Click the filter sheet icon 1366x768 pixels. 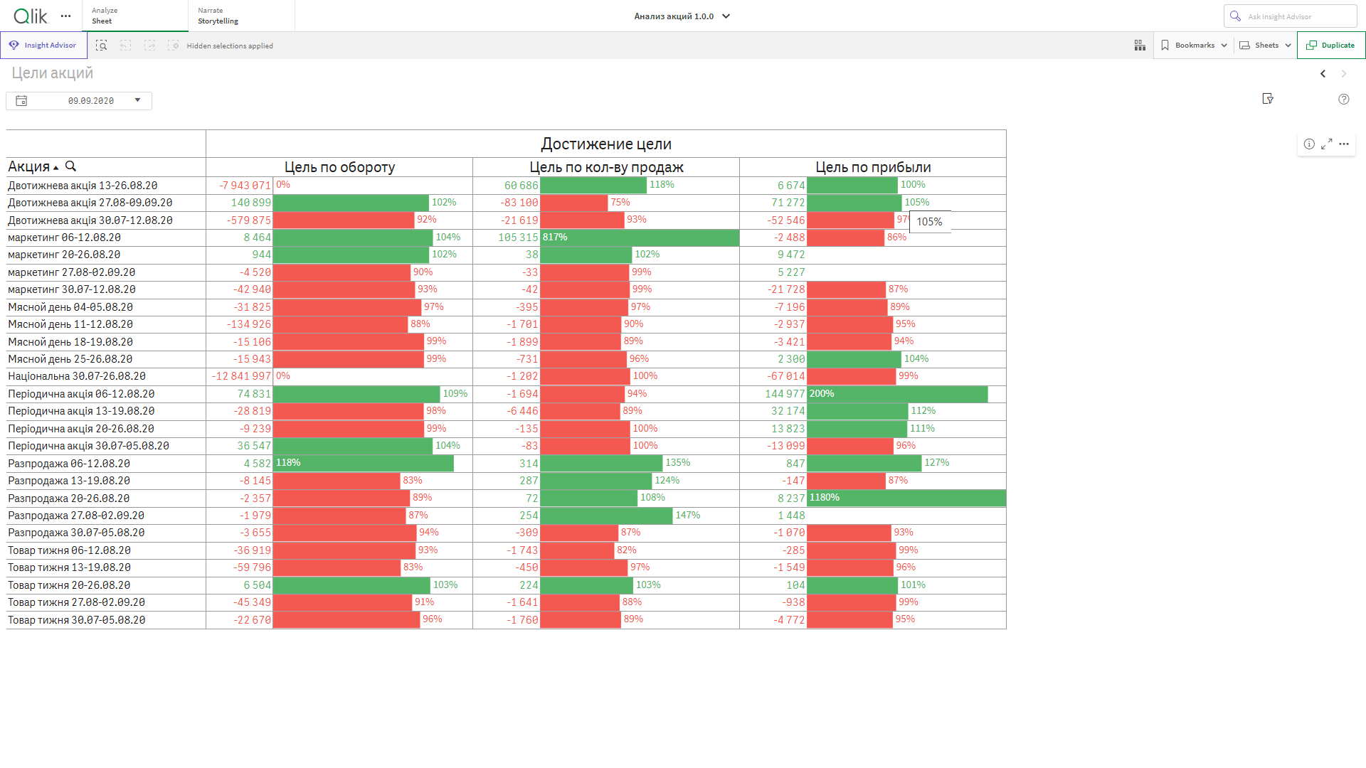pos(1267,99)
